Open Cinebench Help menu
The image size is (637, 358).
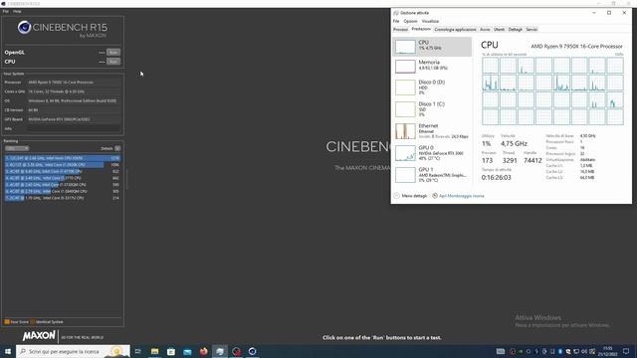click(x=17, y=11)
